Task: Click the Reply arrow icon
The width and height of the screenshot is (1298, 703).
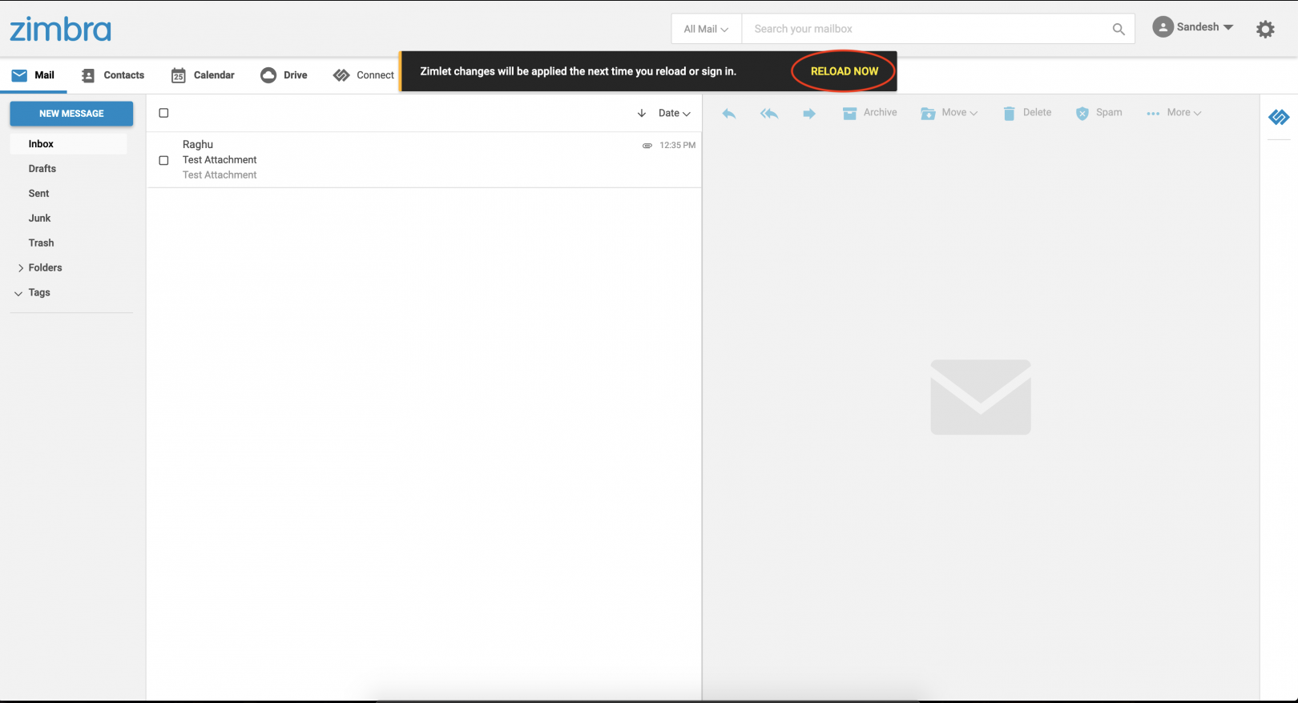Action: click(729, 114)
